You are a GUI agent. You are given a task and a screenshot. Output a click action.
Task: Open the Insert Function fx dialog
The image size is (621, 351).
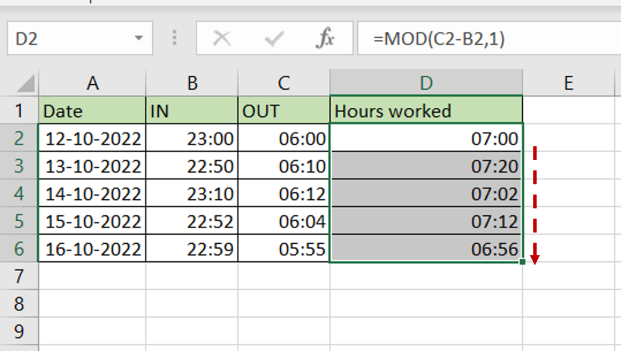(x=326, y=39)
